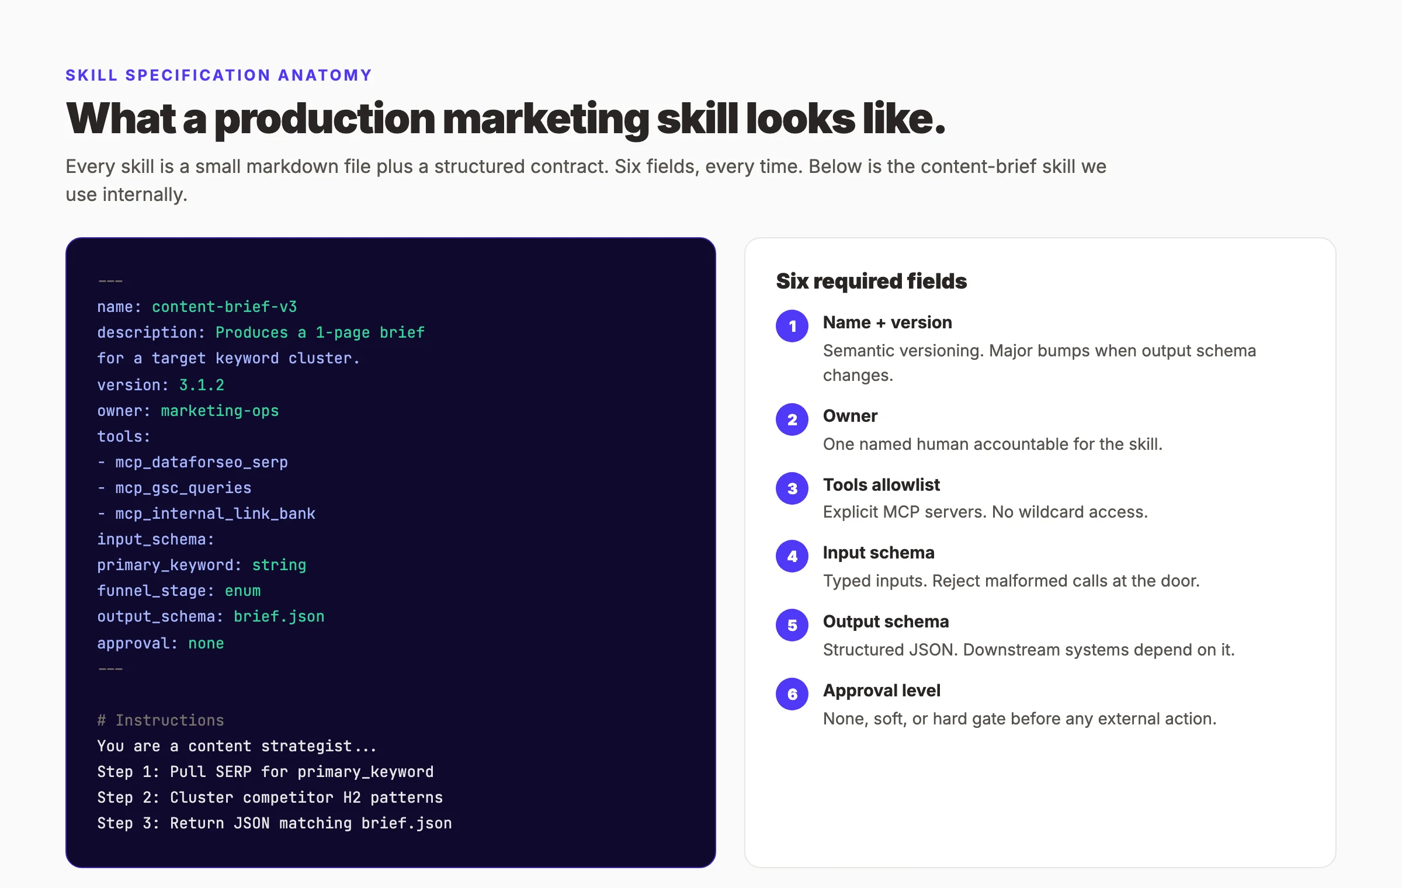
Task: Click 'You are a content strategist...' line
Action: point(237,746)
